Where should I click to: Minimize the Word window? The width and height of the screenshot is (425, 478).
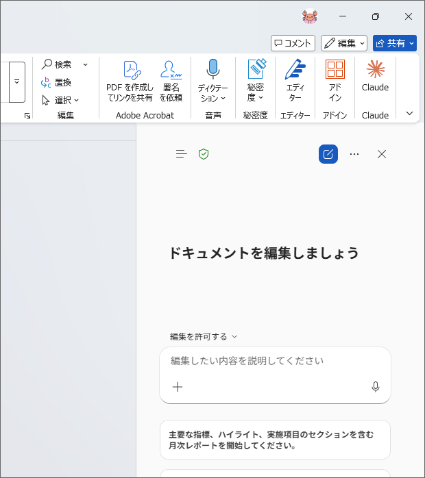[x=343, y=16]
